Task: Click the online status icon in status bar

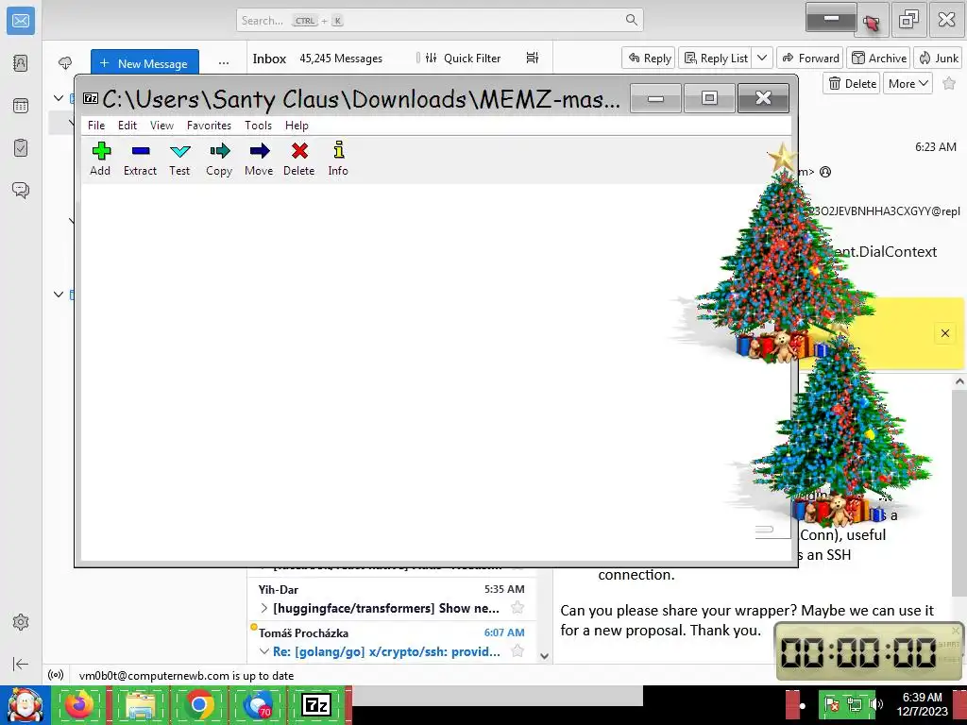Action: coord(56,675)
